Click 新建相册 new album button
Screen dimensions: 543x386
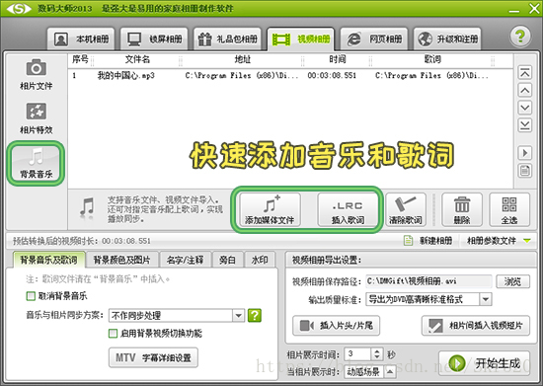click(x=429, y=240)
